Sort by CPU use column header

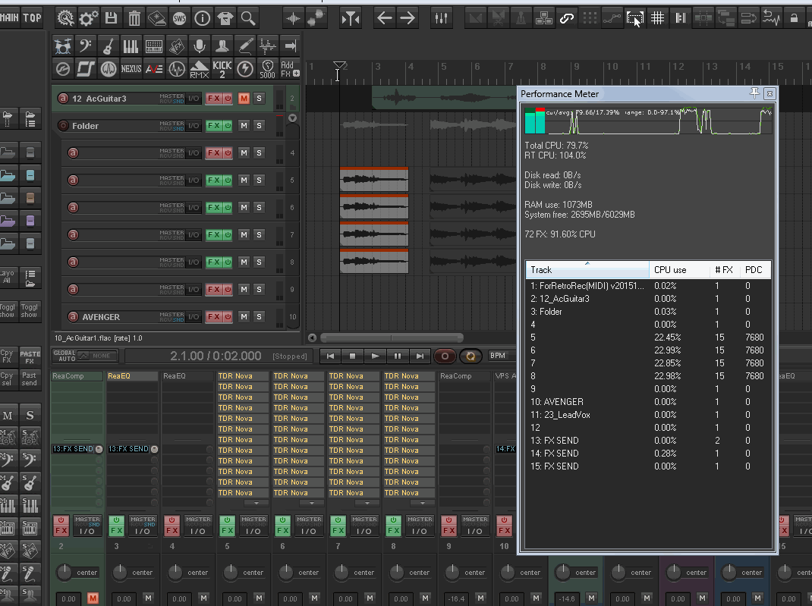pyautogui.click(x=670, y=270)
